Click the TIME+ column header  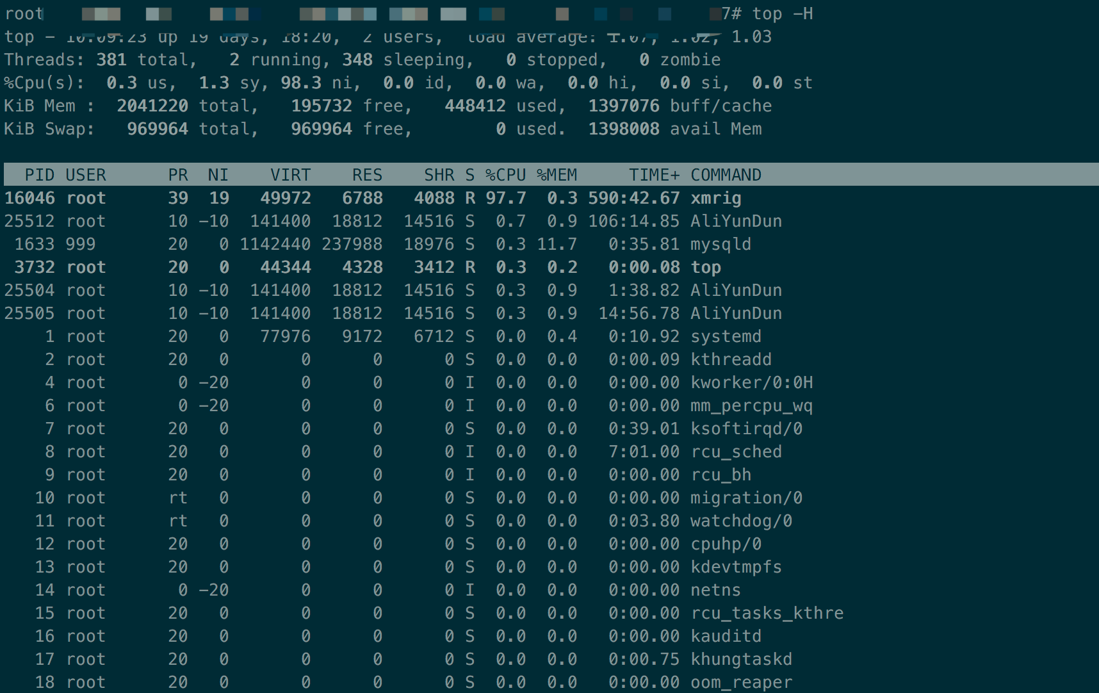(653, 174)
